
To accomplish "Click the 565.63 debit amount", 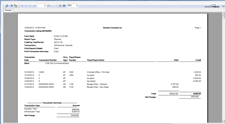I will [x=175, y=87].
